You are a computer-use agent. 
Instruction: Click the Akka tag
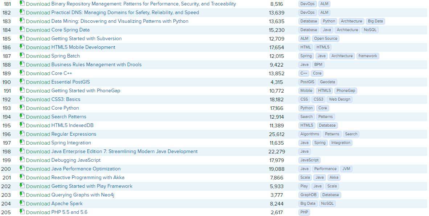[334, 178]
